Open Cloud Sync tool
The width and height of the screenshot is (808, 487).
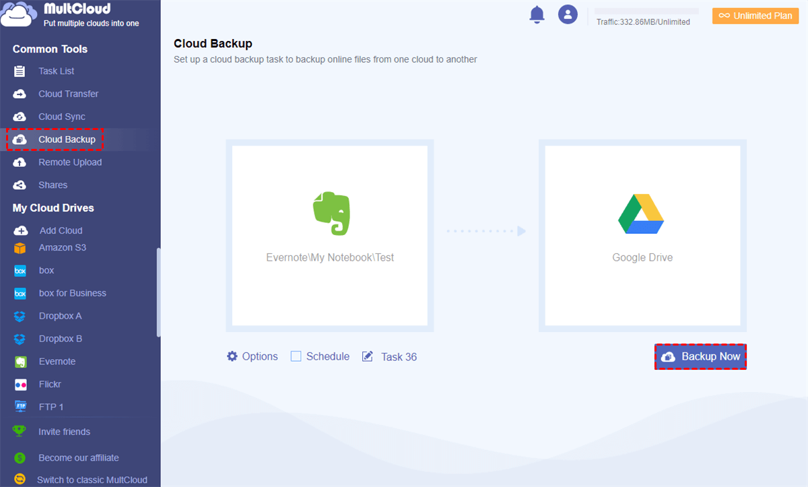(x=61, y=117)
